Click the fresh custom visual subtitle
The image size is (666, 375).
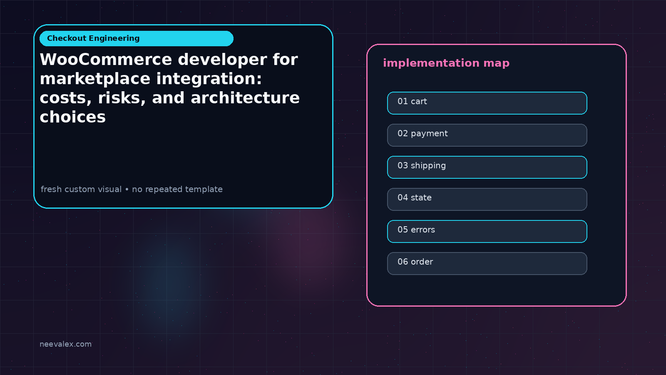pyautogui.click(x=132, y=189)
